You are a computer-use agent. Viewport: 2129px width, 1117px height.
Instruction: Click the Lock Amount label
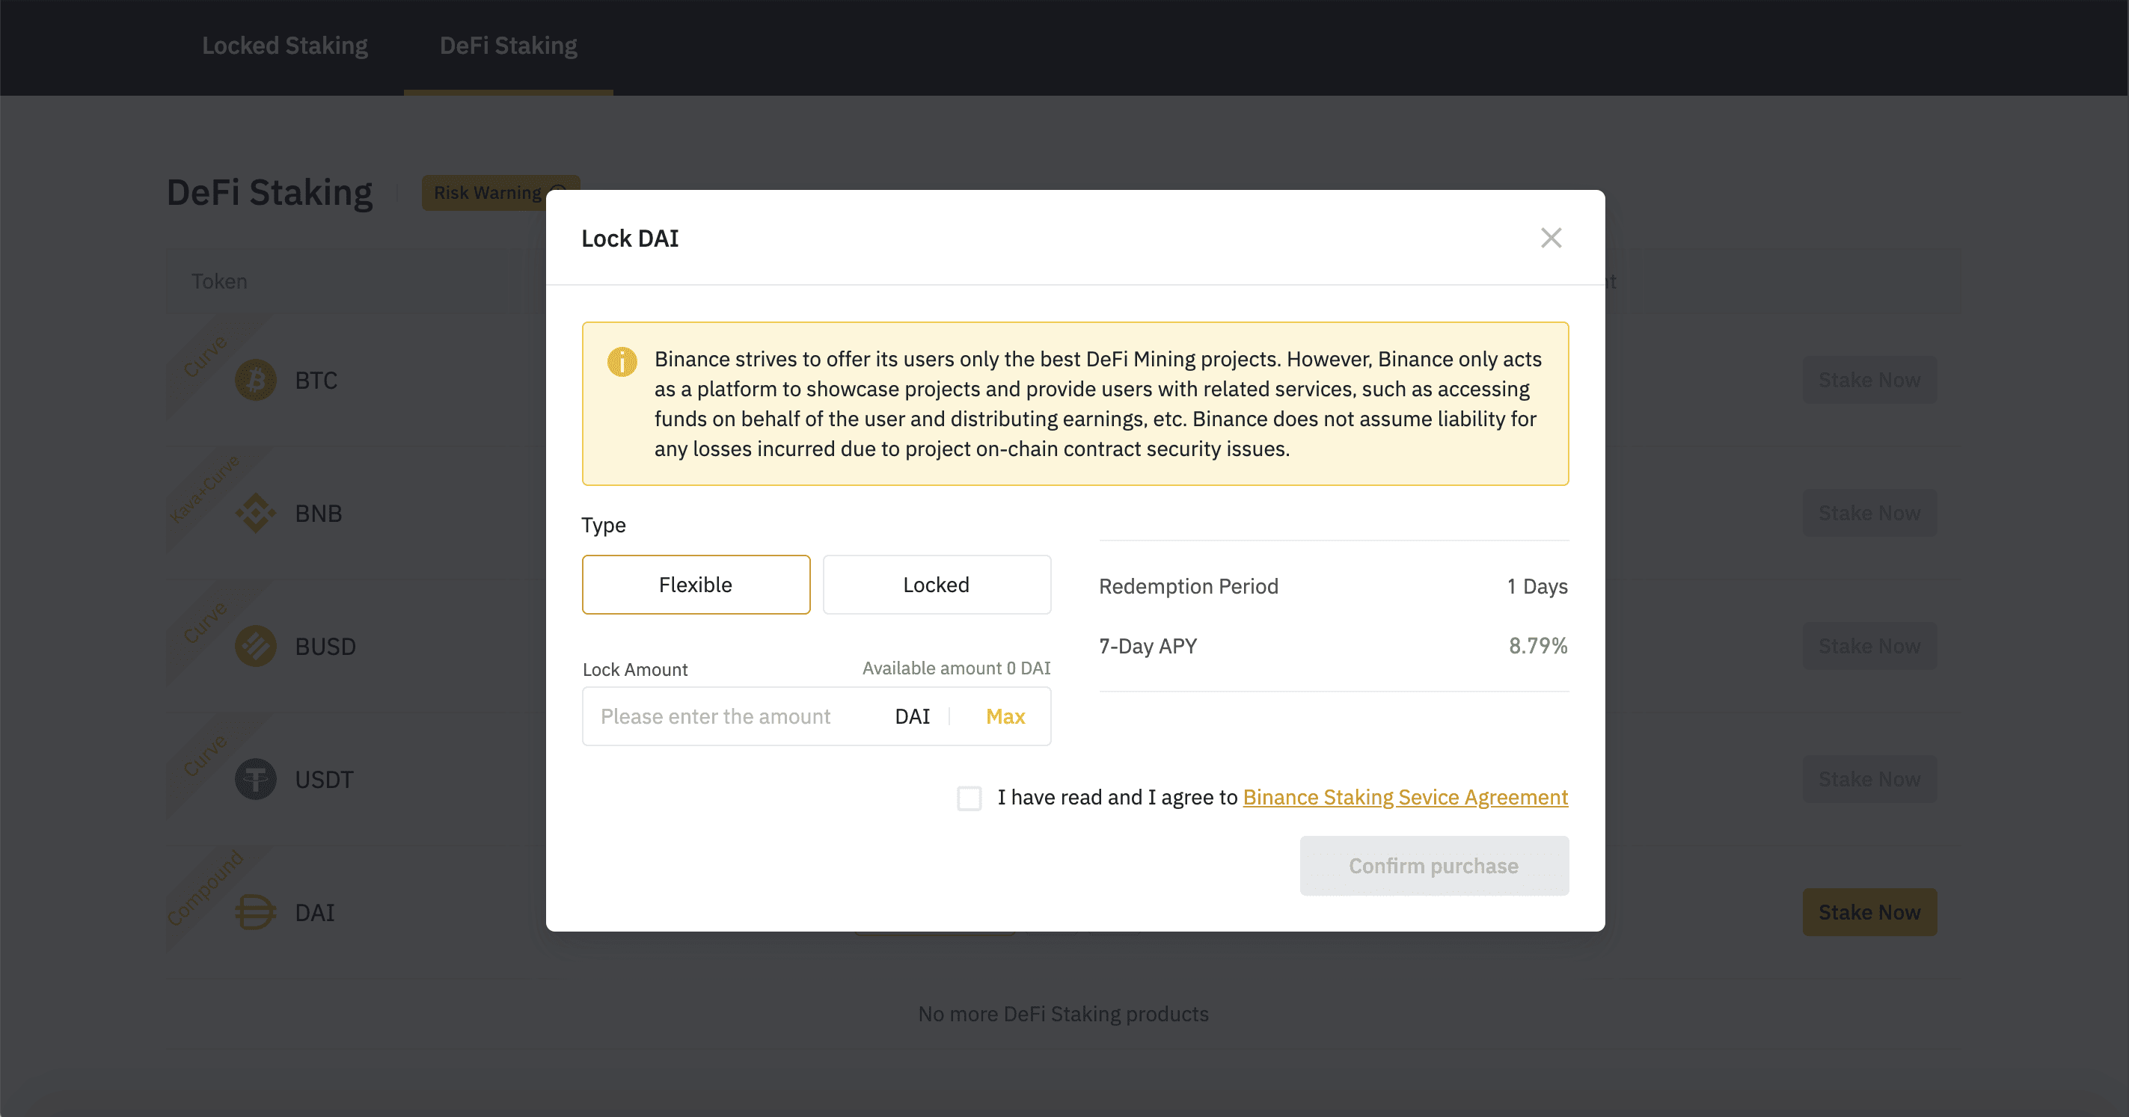634,669
